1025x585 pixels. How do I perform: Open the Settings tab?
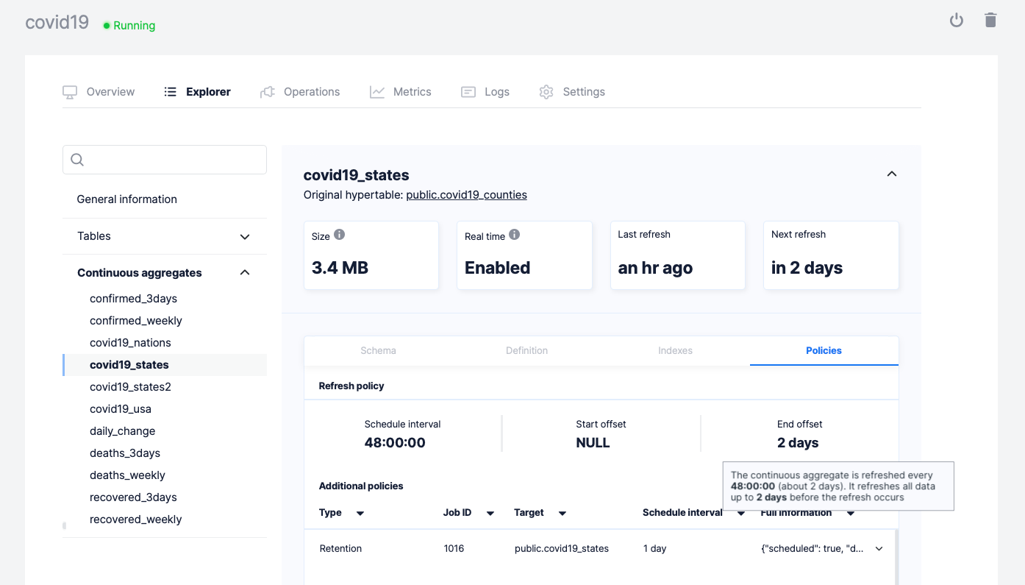click(572, 92)
